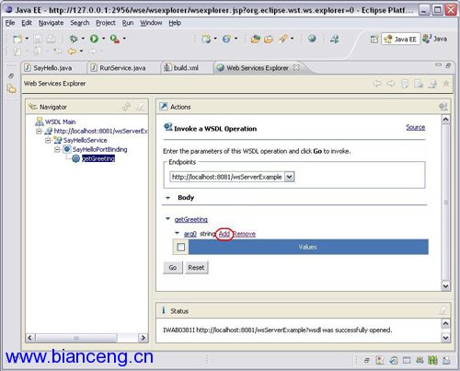Screen dimensions: 460x371
Task: Click the Favorites star icon
Action: click(446, 83)
